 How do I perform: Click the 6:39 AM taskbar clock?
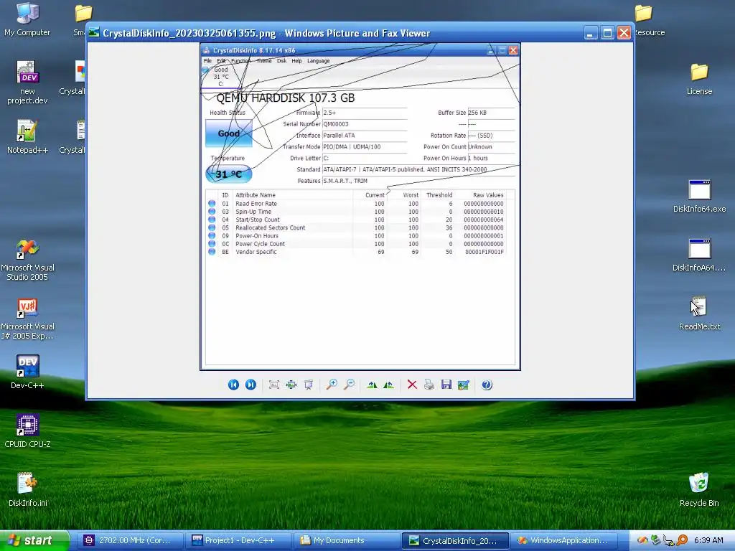pos(708,541)
